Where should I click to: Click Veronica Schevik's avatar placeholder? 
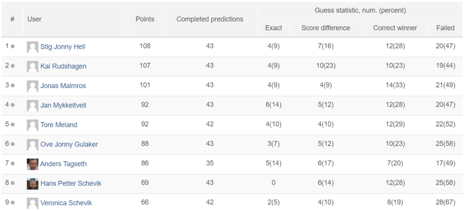(33, 203)
